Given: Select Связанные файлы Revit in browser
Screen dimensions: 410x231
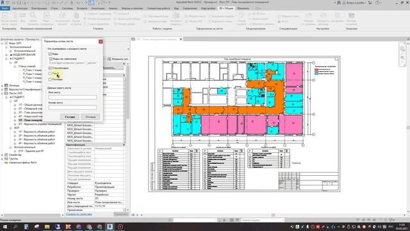Looking at the screenshot, I should pyautogui.click(x=23, y=162).
